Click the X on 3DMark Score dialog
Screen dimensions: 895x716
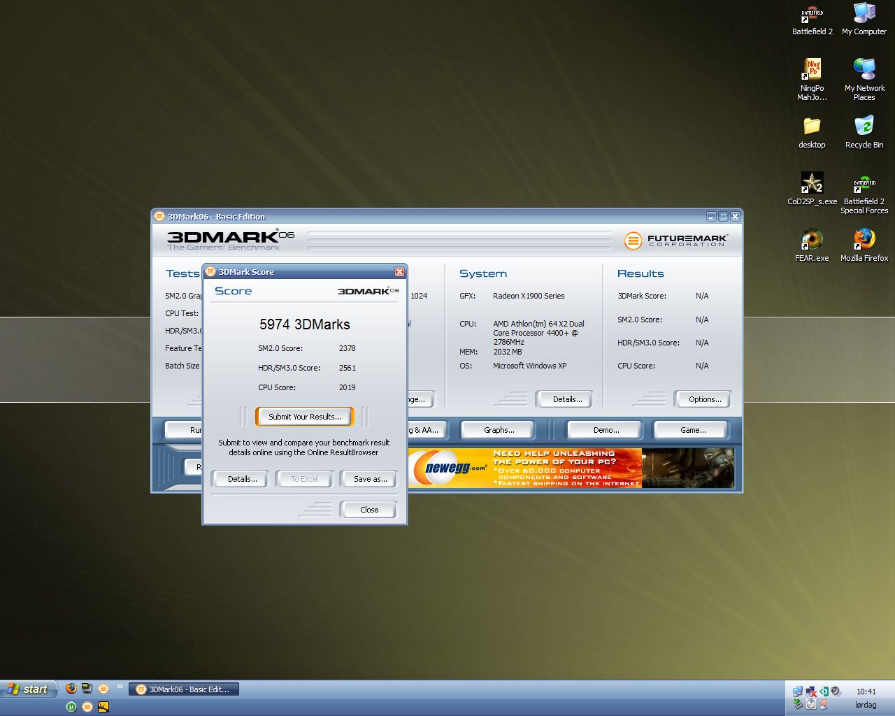click(399, 272)
